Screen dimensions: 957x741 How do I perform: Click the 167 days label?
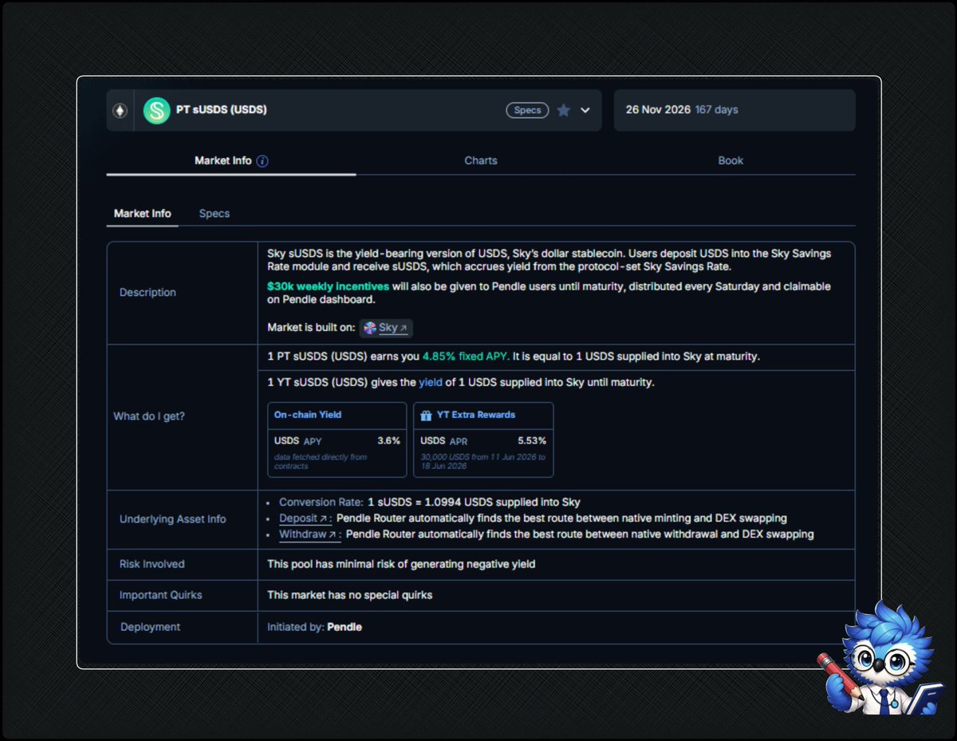pos(716,110)
